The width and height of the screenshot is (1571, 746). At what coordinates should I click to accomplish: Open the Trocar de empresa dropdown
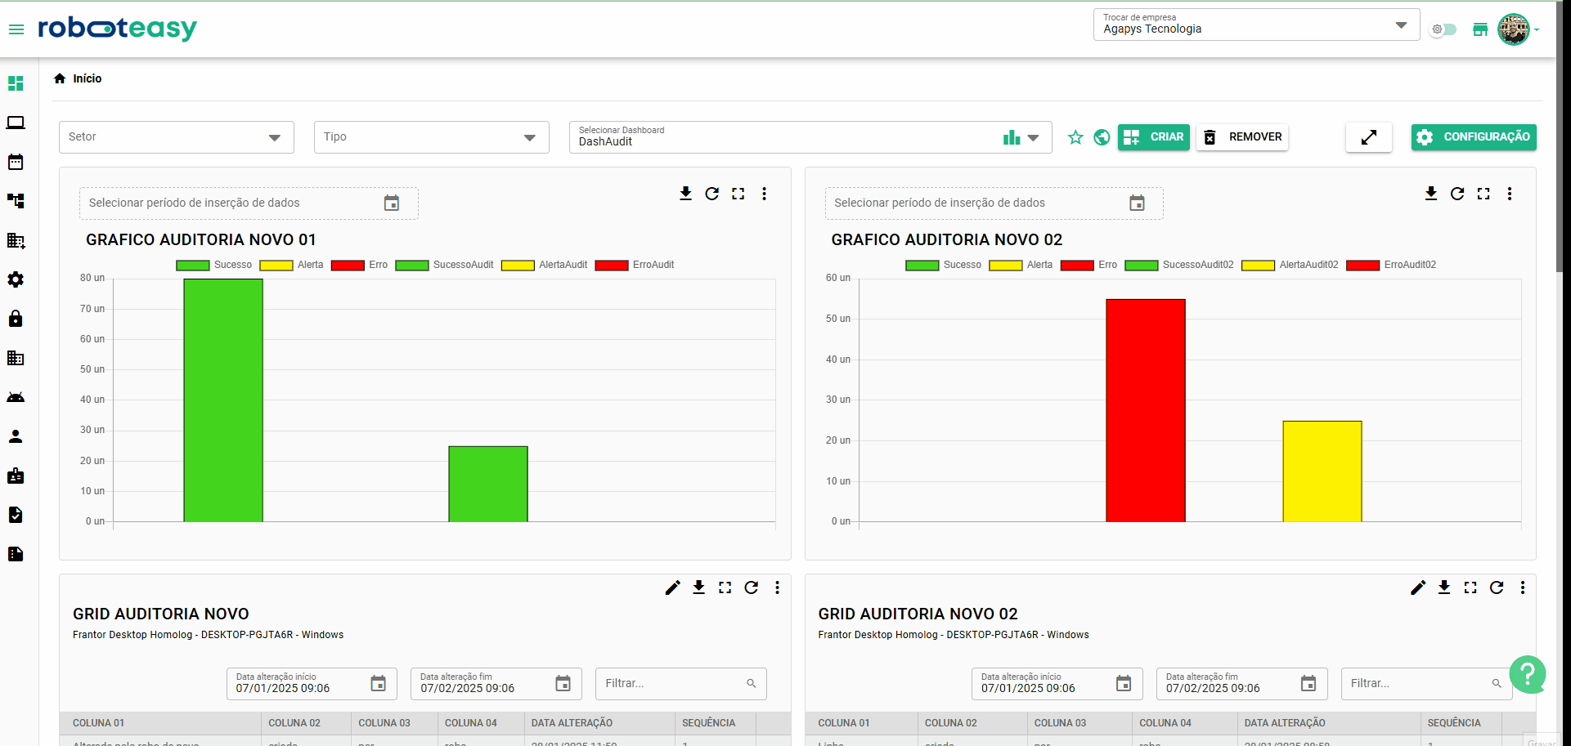1255,25
